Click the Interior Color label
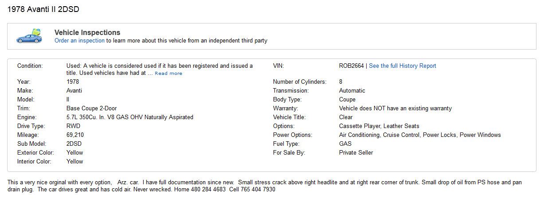Screen dimensions: 544x202 coord(34,162)
